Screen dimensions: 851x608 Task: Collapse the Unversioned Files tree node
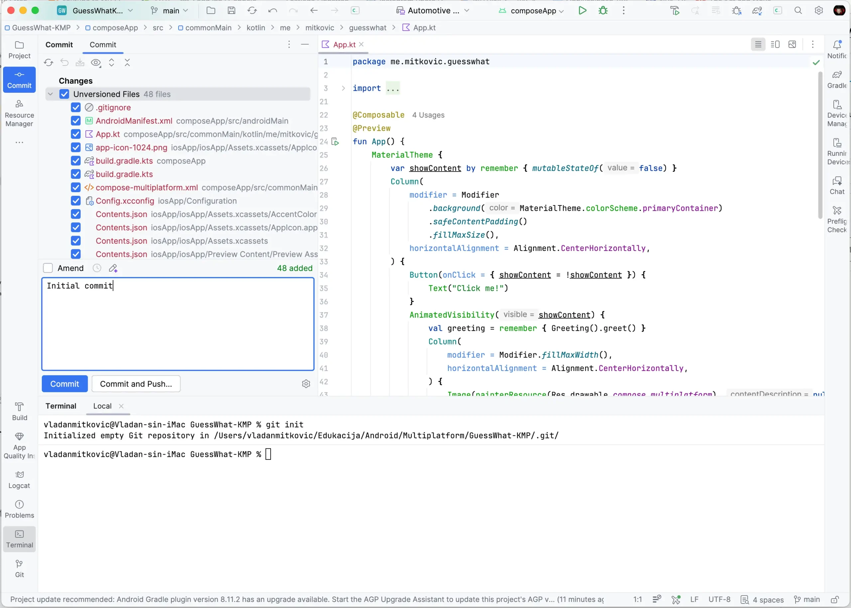point(51,94)
